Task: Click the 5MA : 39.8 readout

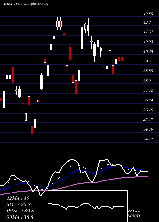Action: (18, 205)
